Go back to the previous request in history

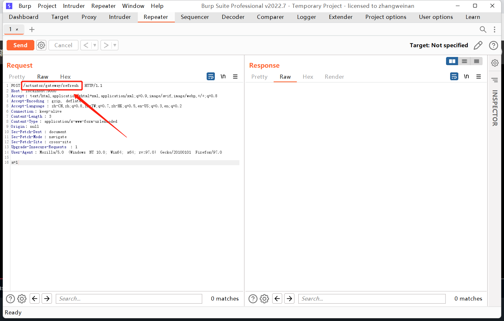click(x=86, y=45)
